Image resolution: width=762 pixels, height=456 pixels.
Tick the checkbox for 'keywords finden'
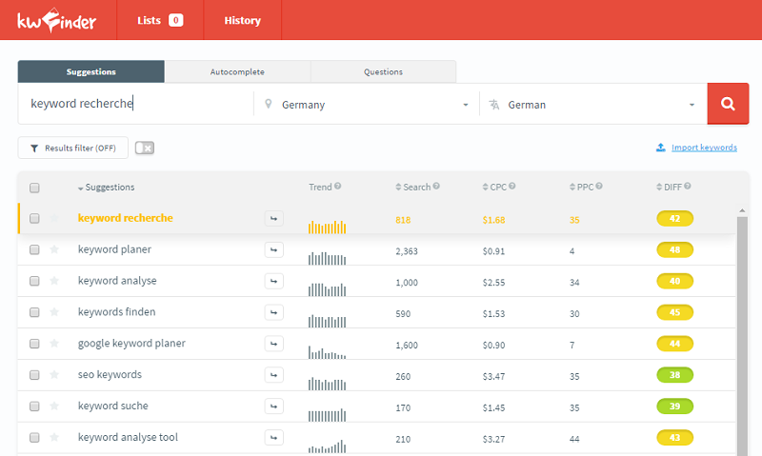pos(34,312)
